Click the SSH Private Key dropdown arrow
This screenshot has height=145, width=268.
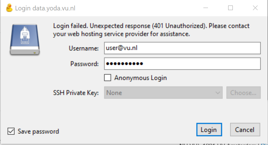click(x=218, y=93)
